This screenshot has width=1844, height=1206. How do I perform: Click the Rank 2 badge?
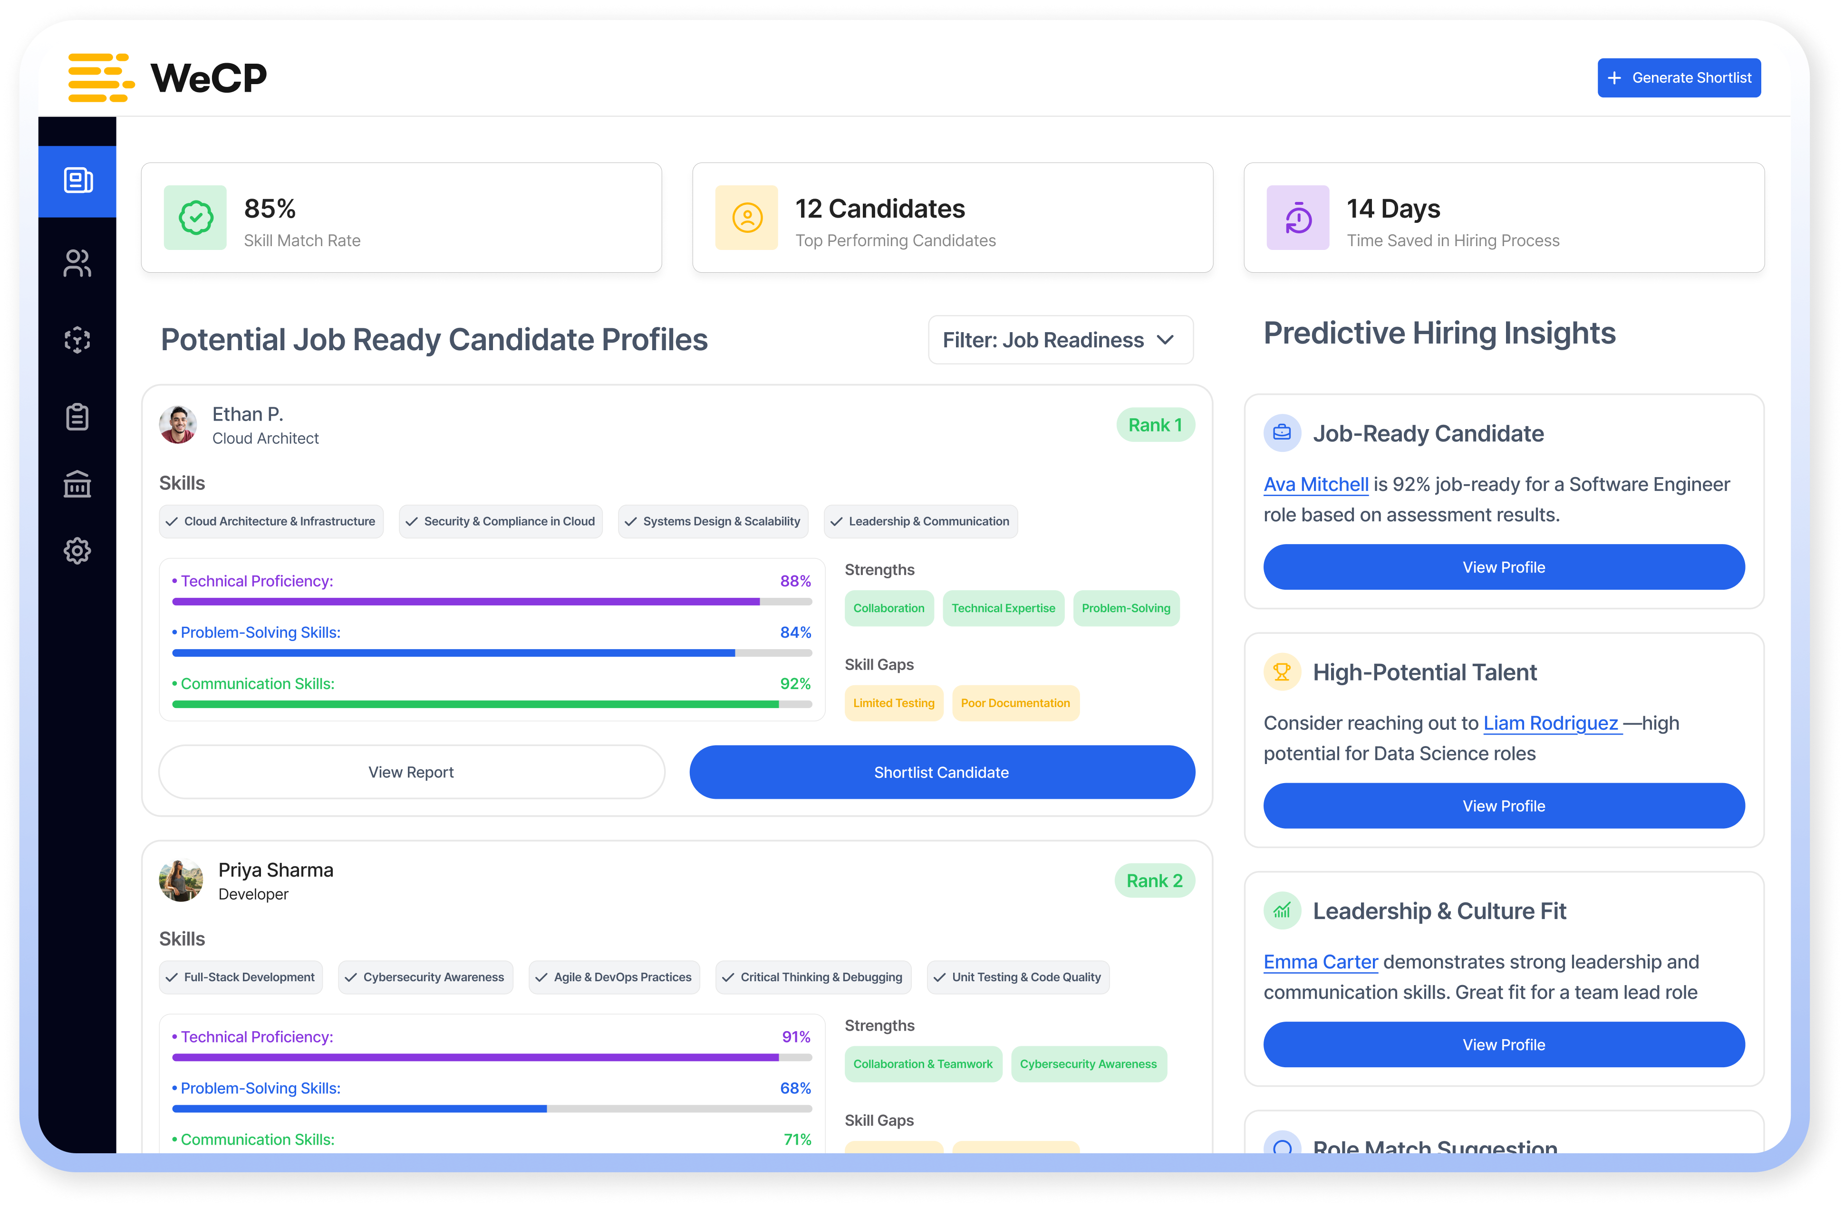1154,881
